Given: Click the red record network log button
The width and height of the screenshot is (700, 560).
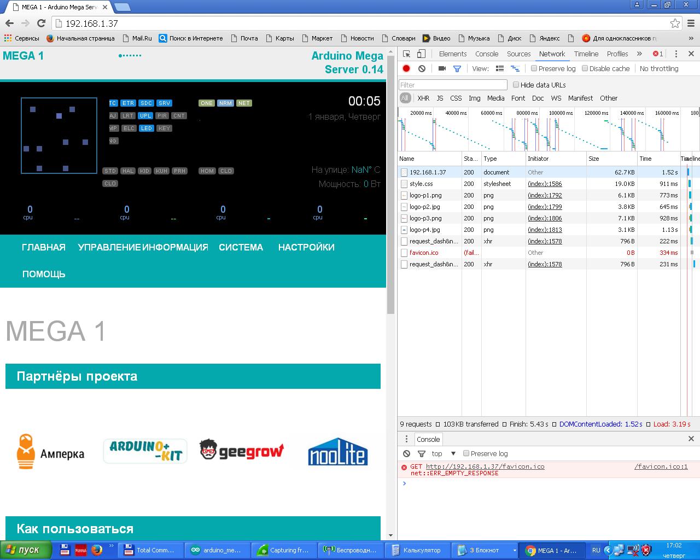Looking at the screenshot, I should 406,68.
